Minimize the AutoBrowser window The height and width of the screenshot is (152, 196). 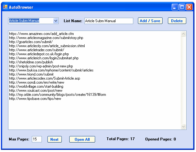tap(175, 7)
